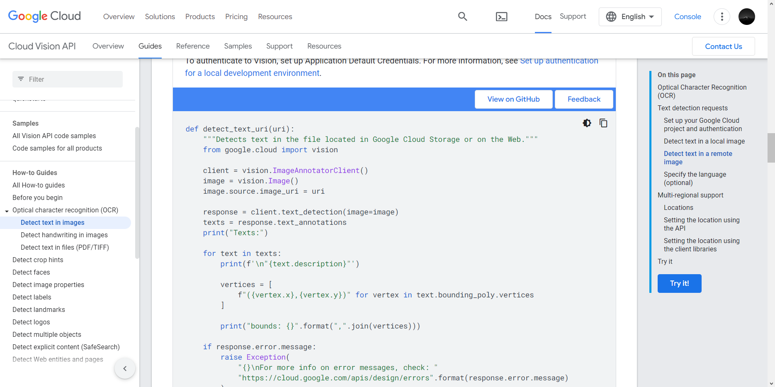This screenshot has width=775, height=387.
Task: Select Detect handwriting in images
Action: [64, 235]
